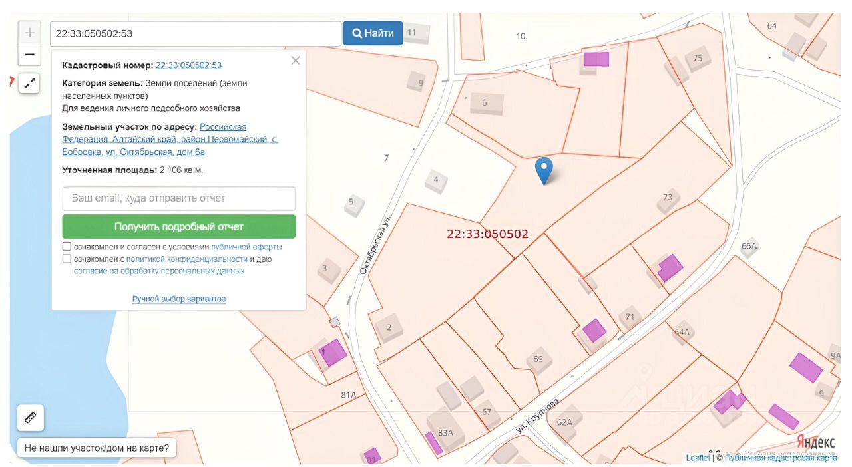This screenshot has height=467, width=852.
Task: Click 'Не нашли участок/дом на карте?' button
Action: point(97,448)
